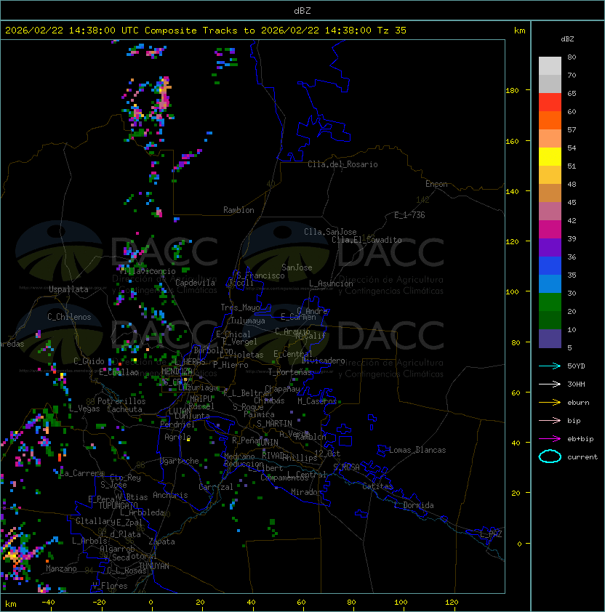Viewport: 605px width, 612px height.
Task: Click the 'Capdevila' map label
Action: click(195, 283)
